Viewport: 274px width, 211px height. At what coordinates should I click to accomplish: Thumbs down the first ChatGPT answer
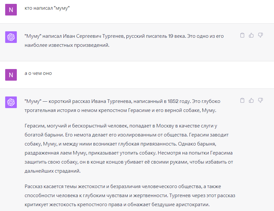260,35
